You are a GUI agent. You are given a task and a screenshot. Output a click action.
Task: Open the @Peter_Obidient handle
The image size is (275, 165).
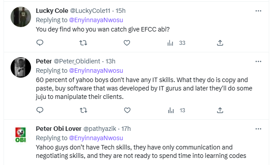coord(77,61)
